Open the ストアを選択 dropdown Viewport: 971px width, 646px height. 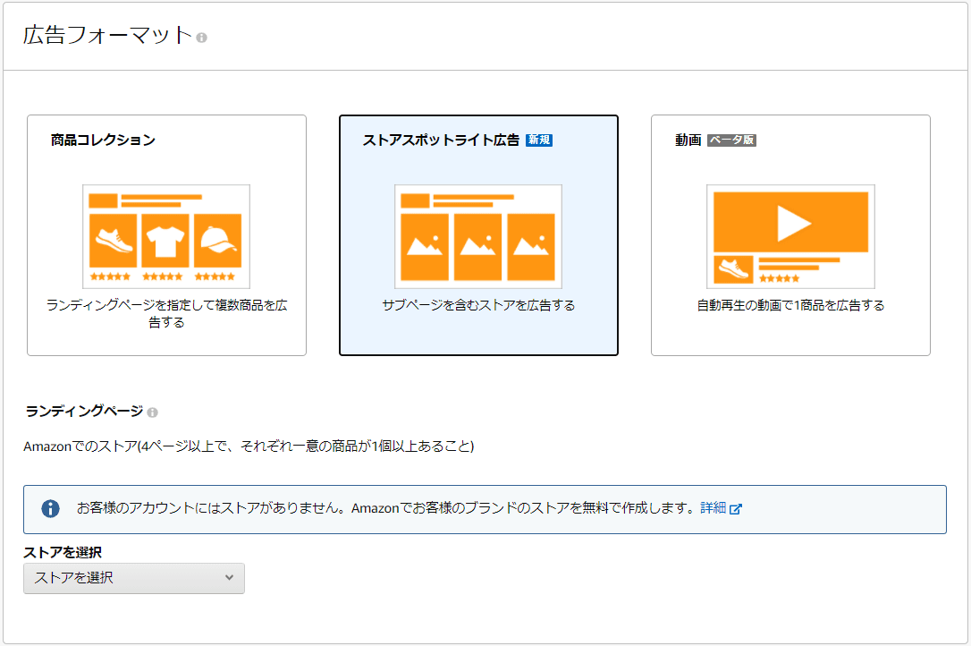point(134,578)
